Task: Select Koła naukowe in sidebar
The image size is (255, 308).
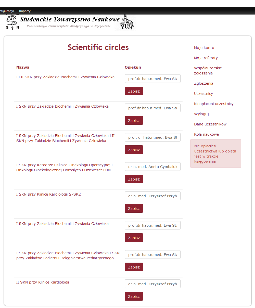Action: coord(206,134)
